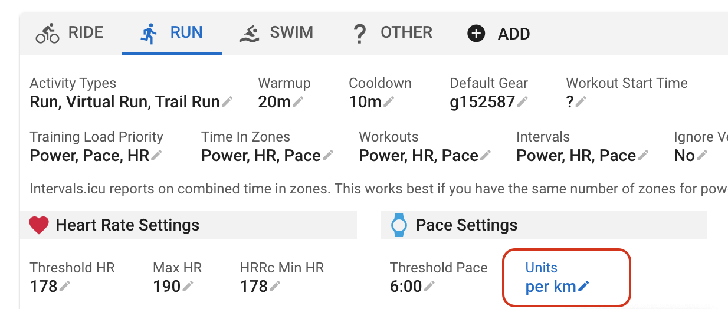Click pencil next to Intervals setting
This screenshot has width=728, height=309.
pos(643,156)
